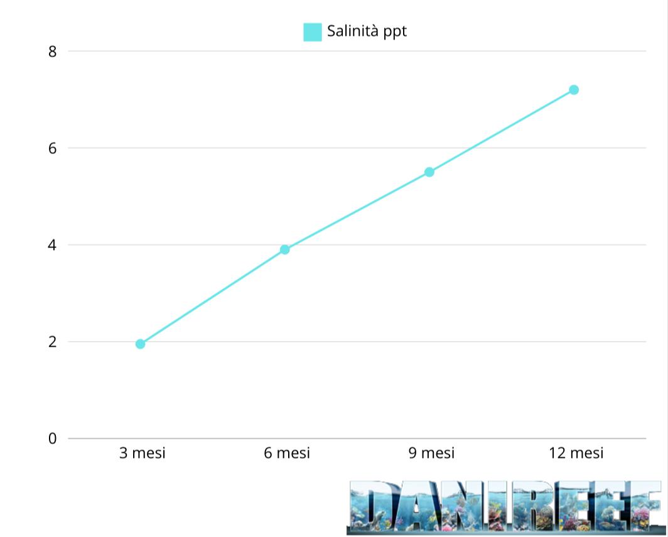Click the y-axis value 6
The width and height of the screenshot is (668, 537).
[52, 148]
